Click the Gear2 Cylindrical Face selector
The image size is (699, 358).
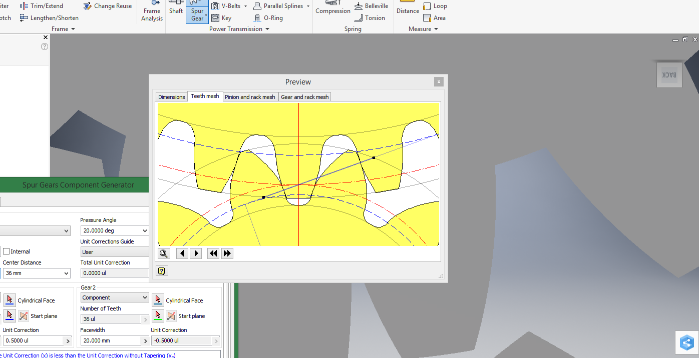(x=158, y=300)
